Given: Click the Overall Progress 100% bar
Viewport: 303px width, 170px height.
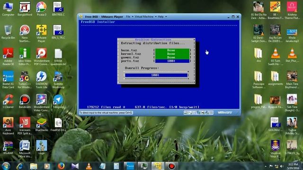Looking at the screenshot, I should [156, 75].
